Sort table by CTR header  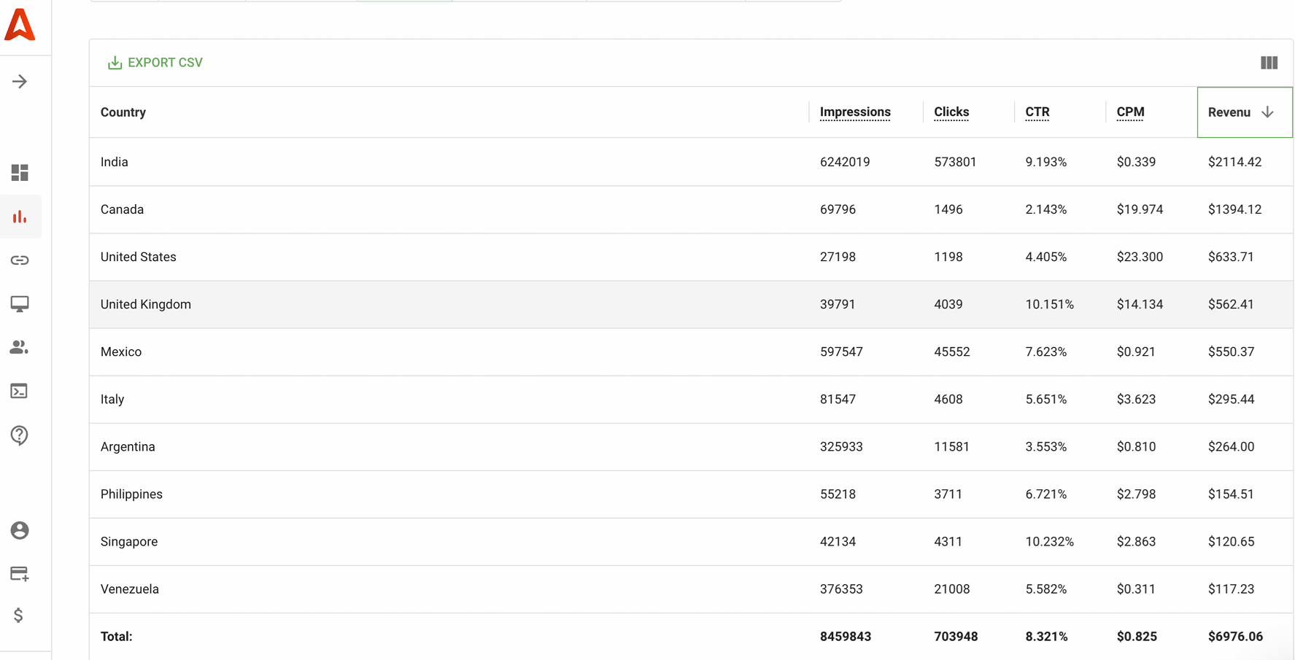[1037, 112]
